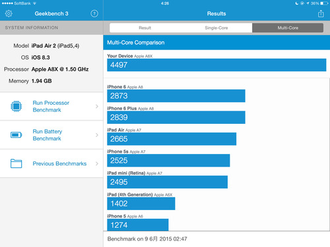Tap the battery status icon in status bar
The width and height of the screenshot is (330, 247).
tap(324, 3)
